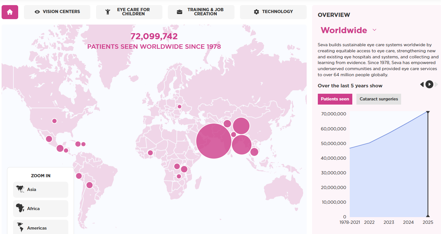Click the Worldwide region title
Image resolution: width=441 pixels, height=234 pixels.
tap(344, 30)
